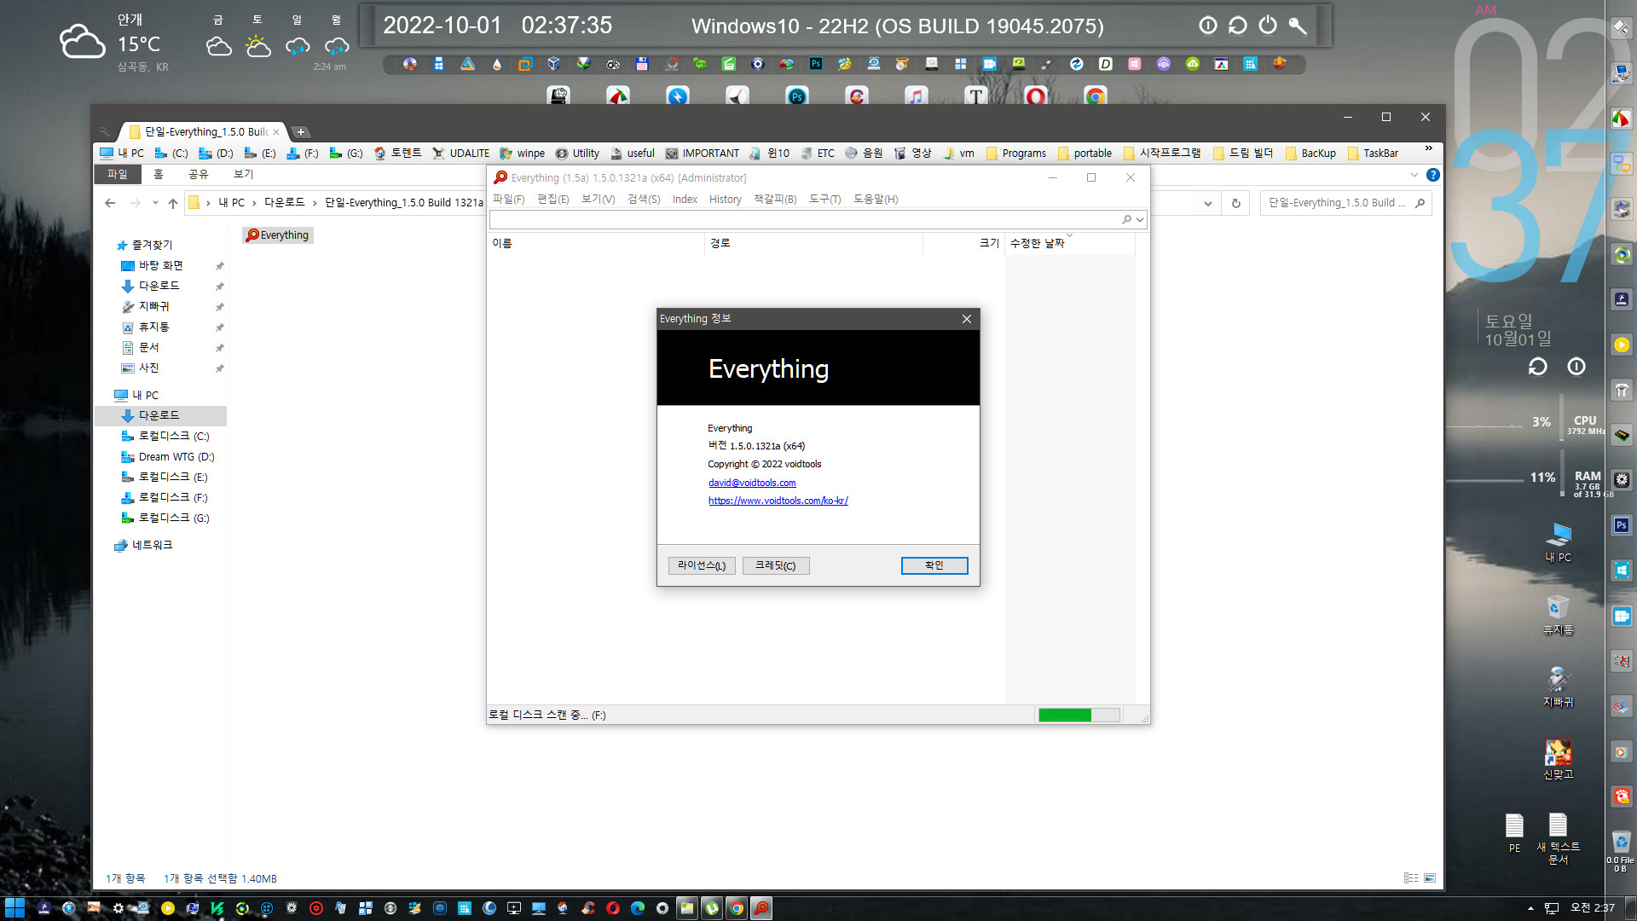This screenshot has width=1637, height=921.
Task: Select 지빠귀 in quick access list
Action: pos(154,307)
